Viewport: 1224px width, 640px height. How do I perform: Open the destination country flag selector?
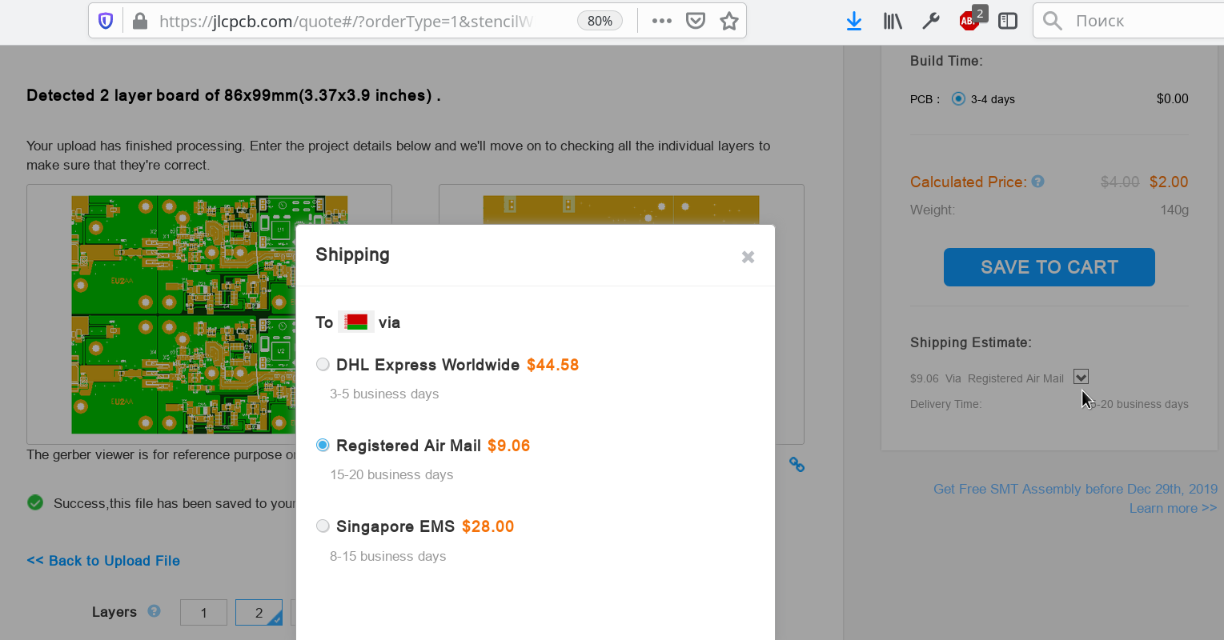[356, 322]
